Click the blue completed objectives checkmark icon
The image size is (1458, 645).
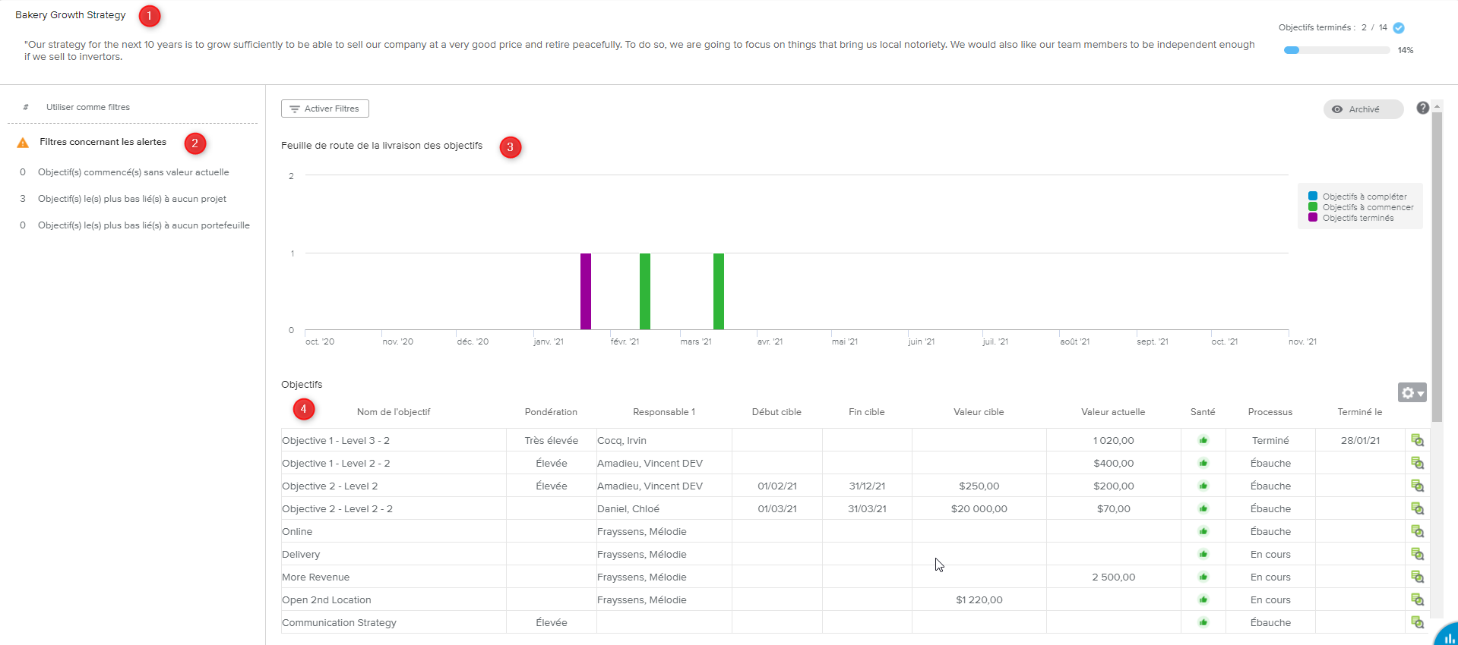click(x=1399, y=28)
